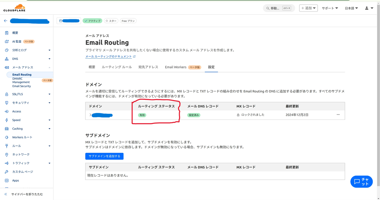Click the 分析とログ clock icon
Viewport: 380px width, 200px height.
7,50
